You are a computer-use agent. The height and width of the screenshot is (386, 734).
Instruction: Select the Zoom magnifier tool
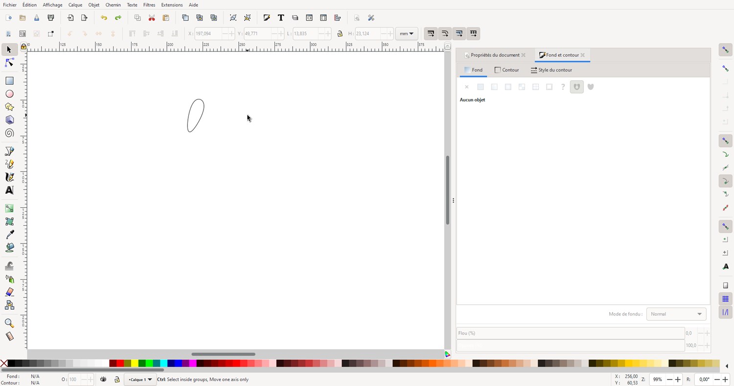click(x=9, y=323)
